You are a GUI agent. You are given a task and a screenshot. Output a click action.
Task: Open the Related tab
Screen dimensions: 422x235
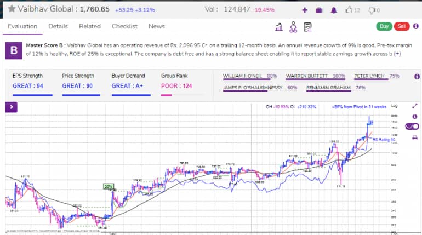coord(90,26)
